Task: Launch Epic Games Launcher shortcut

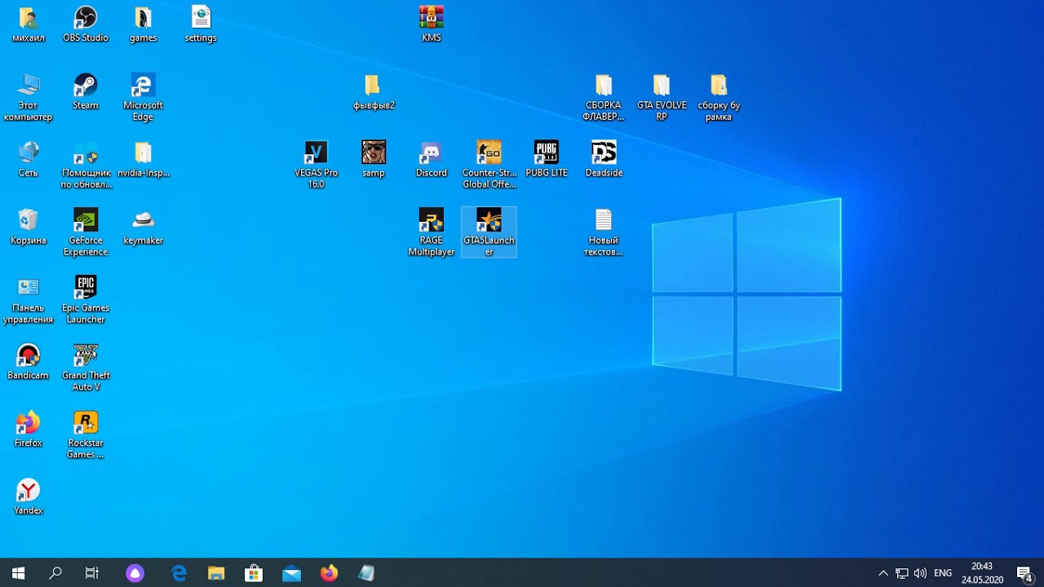Action: click(x=86, y=301)
